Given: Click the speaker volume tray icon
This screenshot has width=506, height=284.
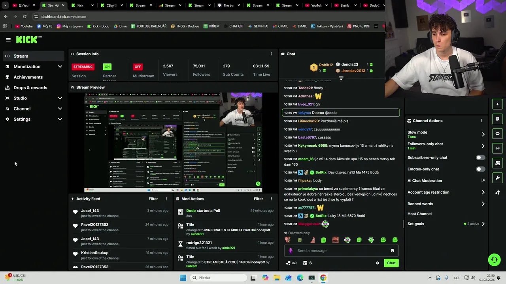Looking at the screenshot, I should click(473, 278).
